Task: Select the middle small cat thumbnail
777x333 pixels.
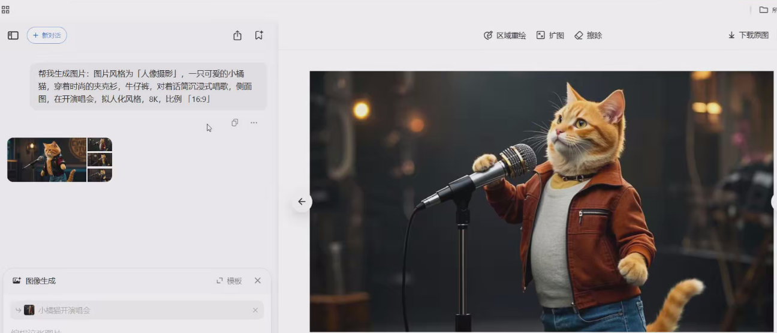Action: point(100,160)
